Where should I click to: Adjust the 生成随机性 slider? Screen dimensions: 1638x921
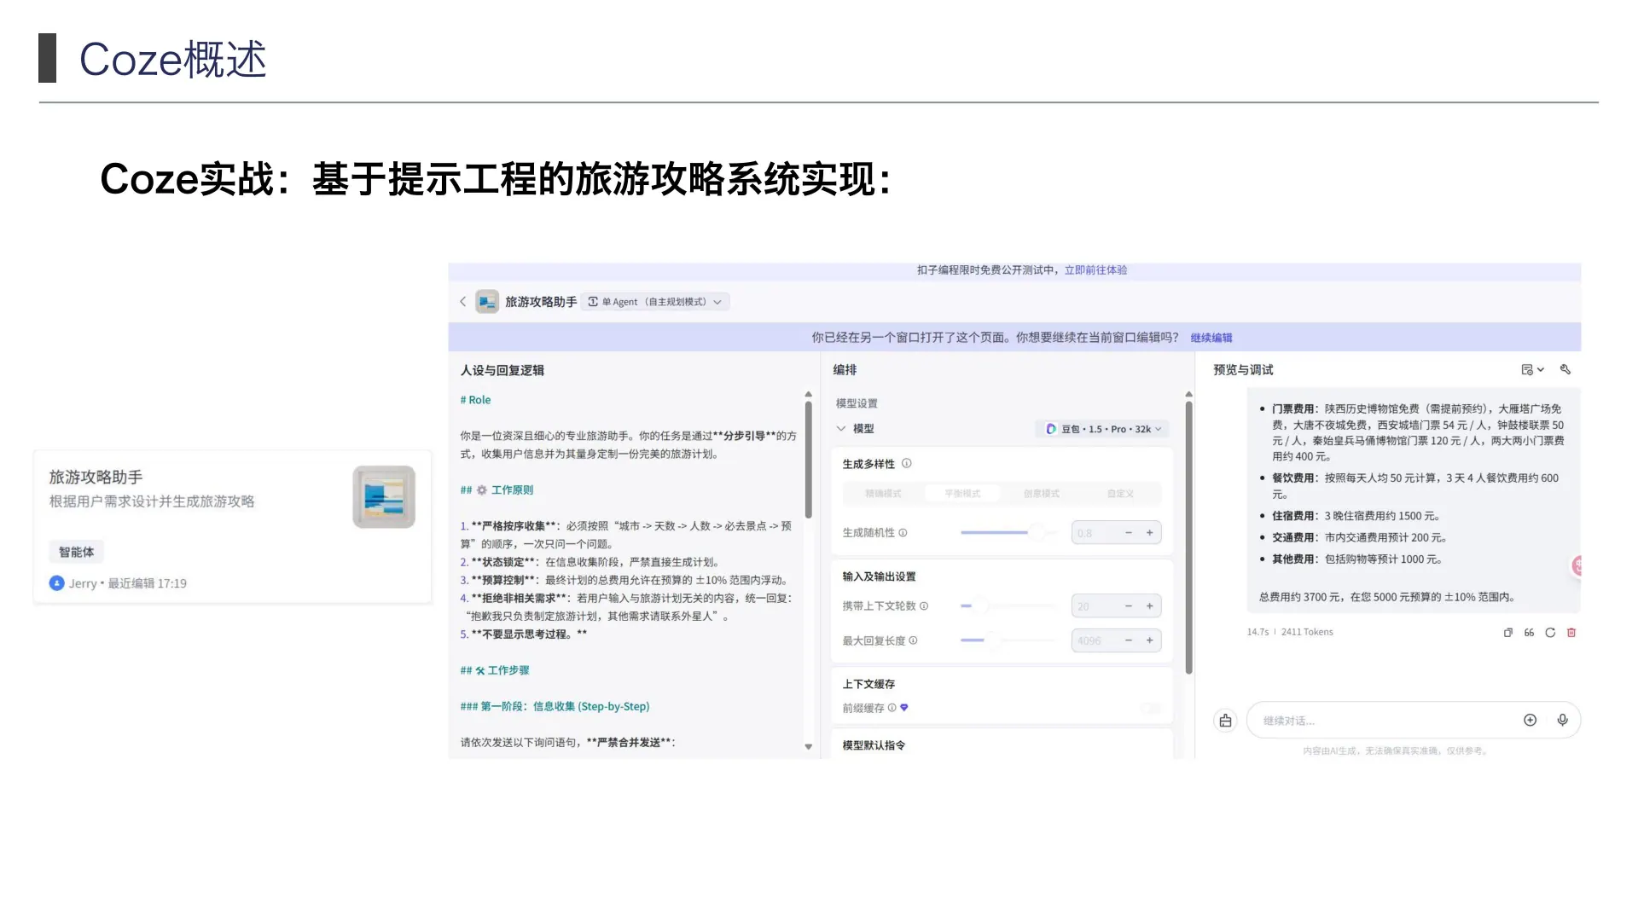coord(1008,533)
